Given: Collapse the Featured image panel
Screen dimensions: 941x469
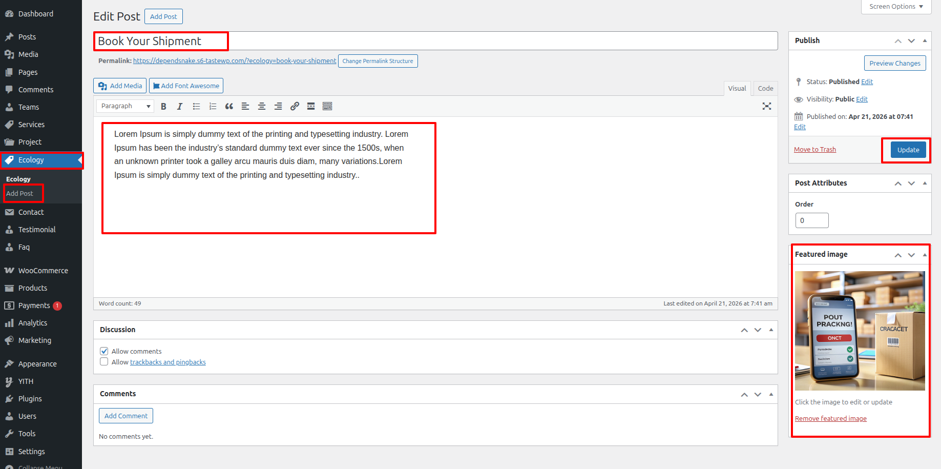Looking at the screenshot, I should [x=924, y=255].
